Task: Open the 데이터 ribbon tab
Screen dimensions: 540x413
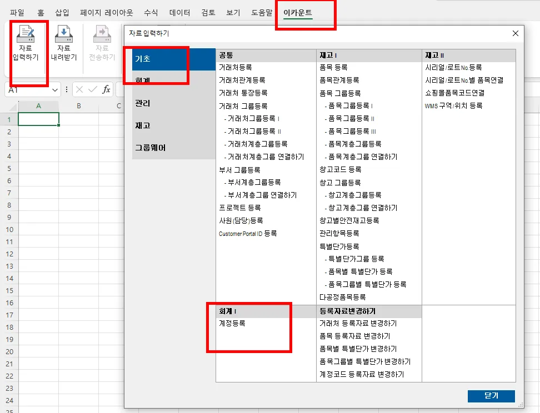Action: (179, 13)
